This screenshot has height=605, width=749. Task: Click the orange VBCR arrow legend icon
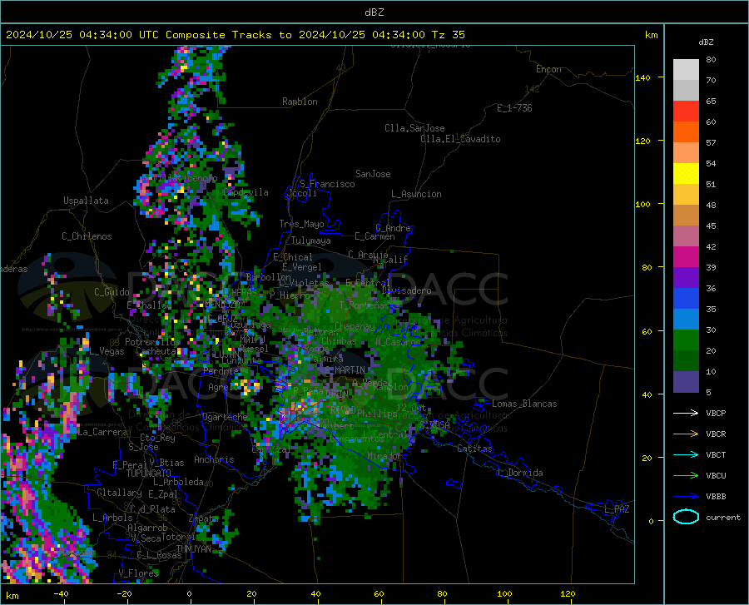point(686,434)
